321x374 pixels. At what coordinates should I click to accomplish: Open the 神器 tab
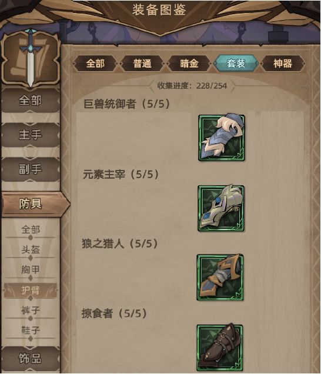(x=283, y=64)
